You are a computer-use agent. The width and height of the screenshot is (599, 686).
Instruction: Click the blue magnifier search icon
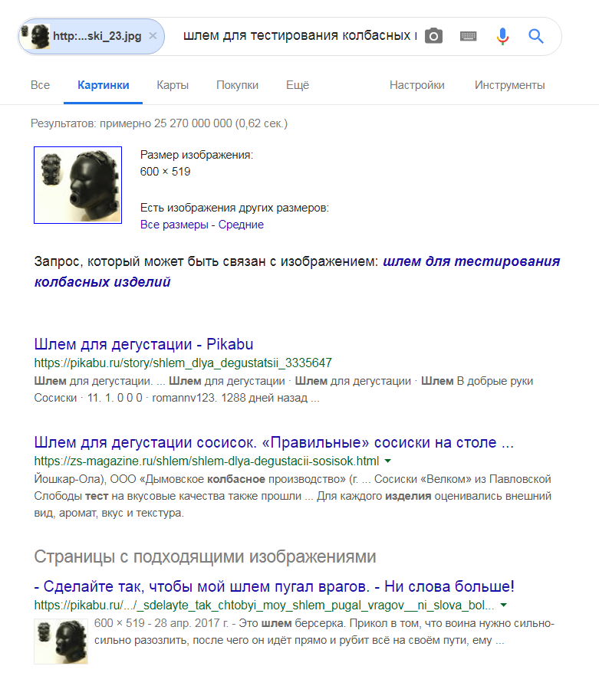(x=536, y=36)
